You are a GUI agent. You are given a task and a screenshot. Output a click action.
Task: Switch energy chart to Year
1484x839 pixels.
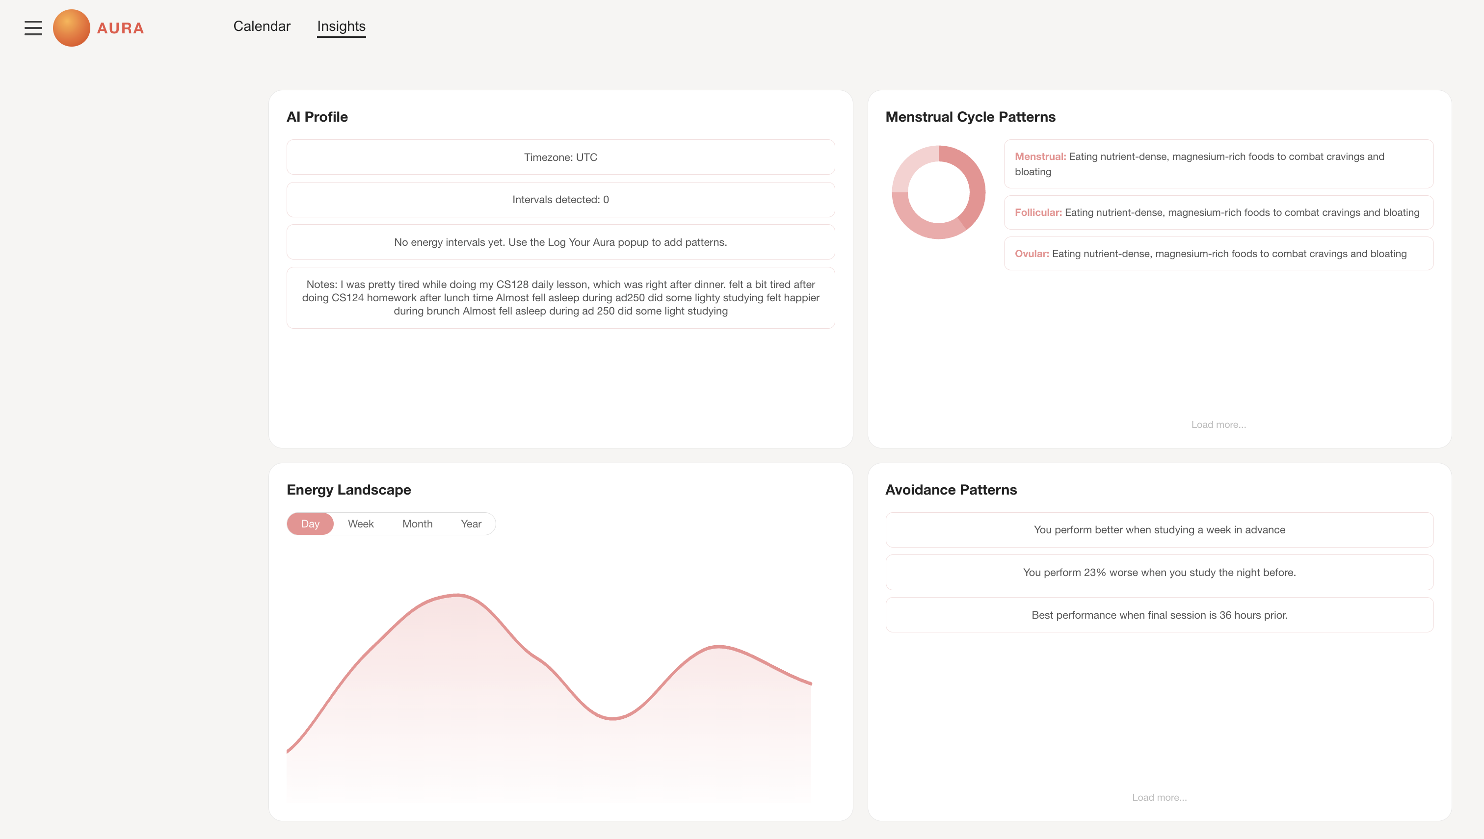471,524
